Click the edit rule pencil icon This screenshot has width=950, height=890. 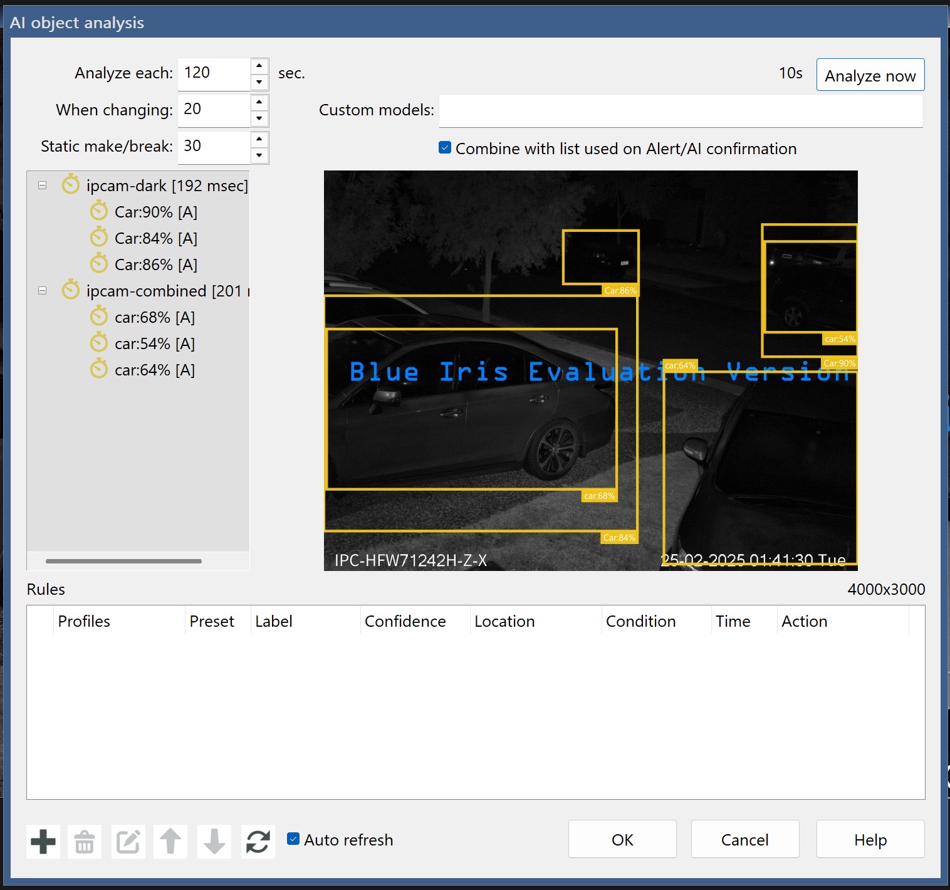coord(128,841)
